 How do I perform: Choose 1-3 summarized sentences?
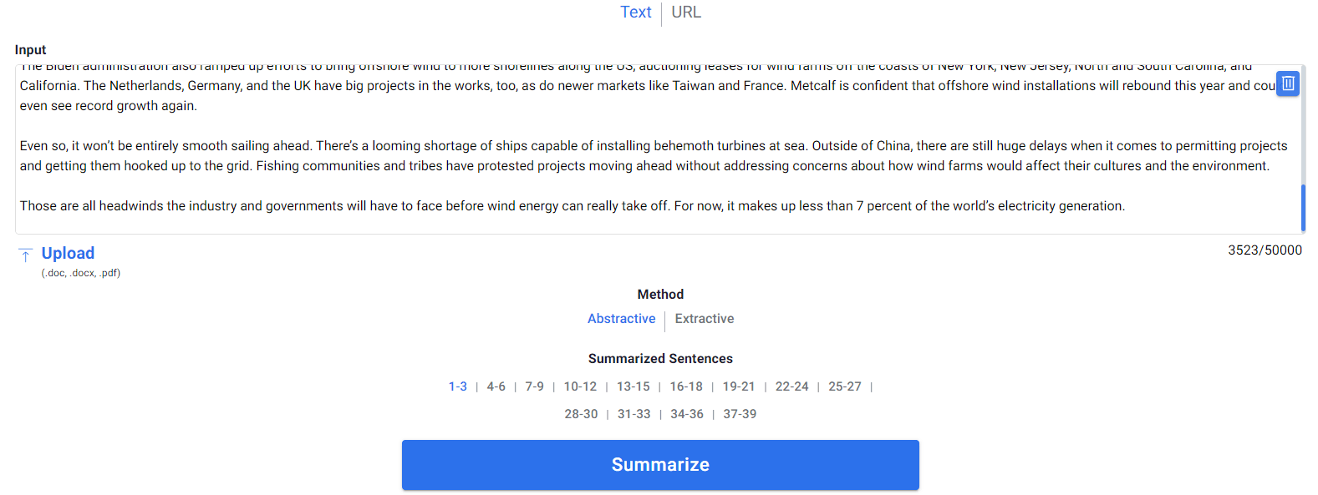point(458,386)
